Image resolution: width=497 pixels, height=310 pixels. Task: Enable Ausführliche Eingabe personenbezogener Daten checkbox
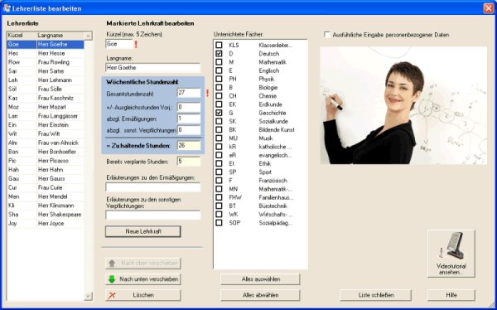327,35
